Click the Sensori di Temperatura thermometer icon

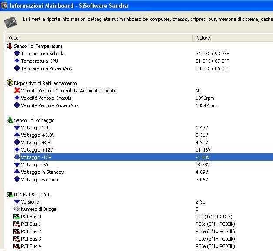10,46
